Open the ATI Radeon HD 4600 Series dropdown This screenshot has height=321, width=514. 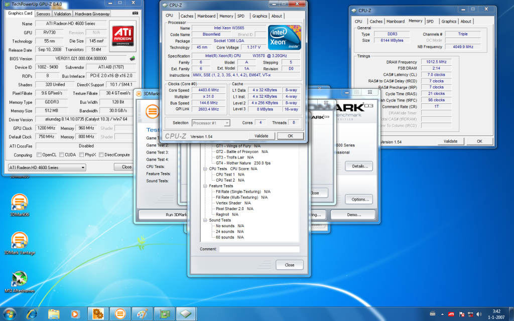(x=47, y=168)
